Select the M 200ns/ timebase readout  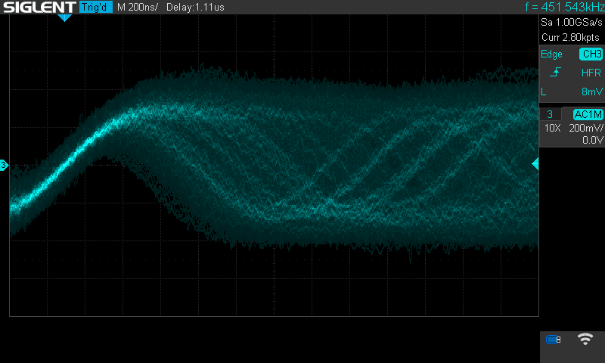138,7
